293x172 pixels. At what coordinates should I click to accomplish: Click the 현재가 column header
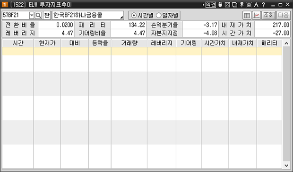pyautogui.click(x=47, y=43)
